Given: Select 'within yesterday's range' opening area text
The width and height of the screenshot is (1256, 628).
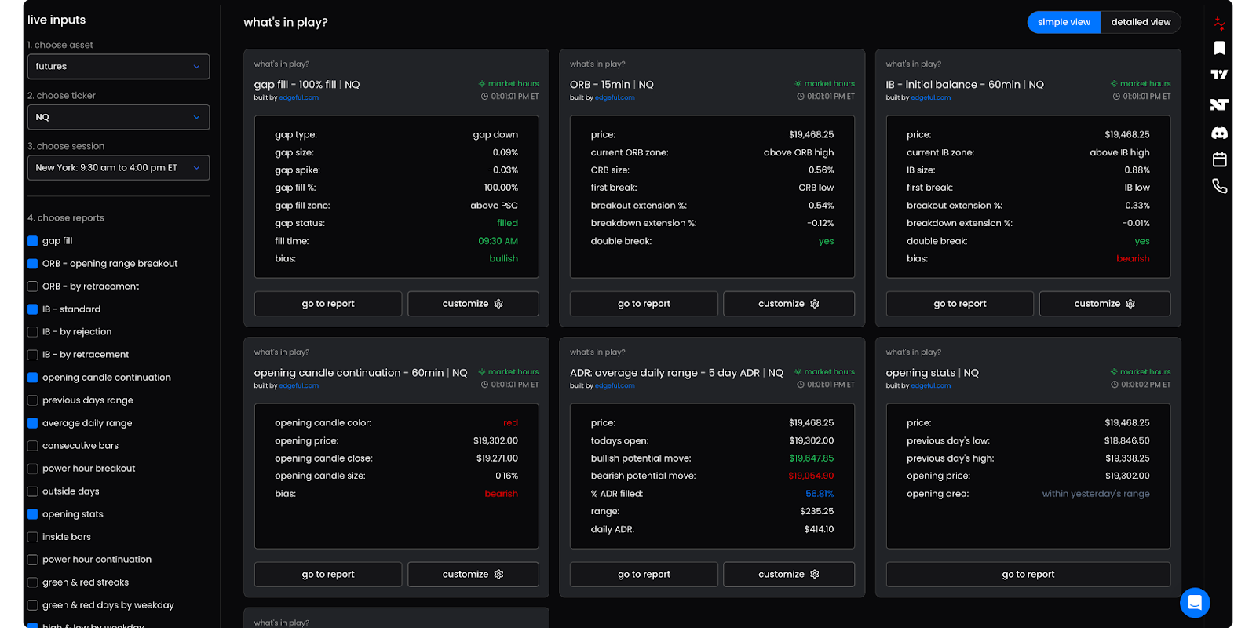Looking at the screenshot, I should (1096, 494).
